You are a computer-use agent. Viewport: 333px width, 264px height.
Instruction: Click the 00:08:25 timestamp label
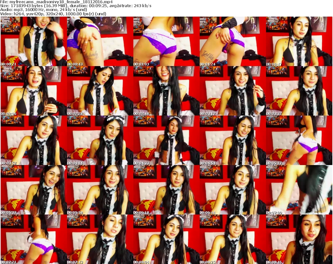click(207, 262)
